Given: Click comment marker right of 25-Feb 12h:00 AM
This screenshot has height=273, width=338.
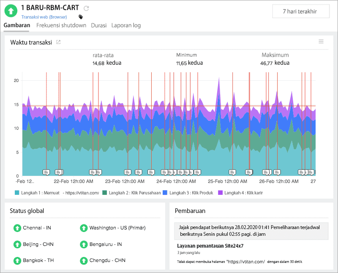Looking at the screenshot, I should pyautogui.click(x=232, y=172).
